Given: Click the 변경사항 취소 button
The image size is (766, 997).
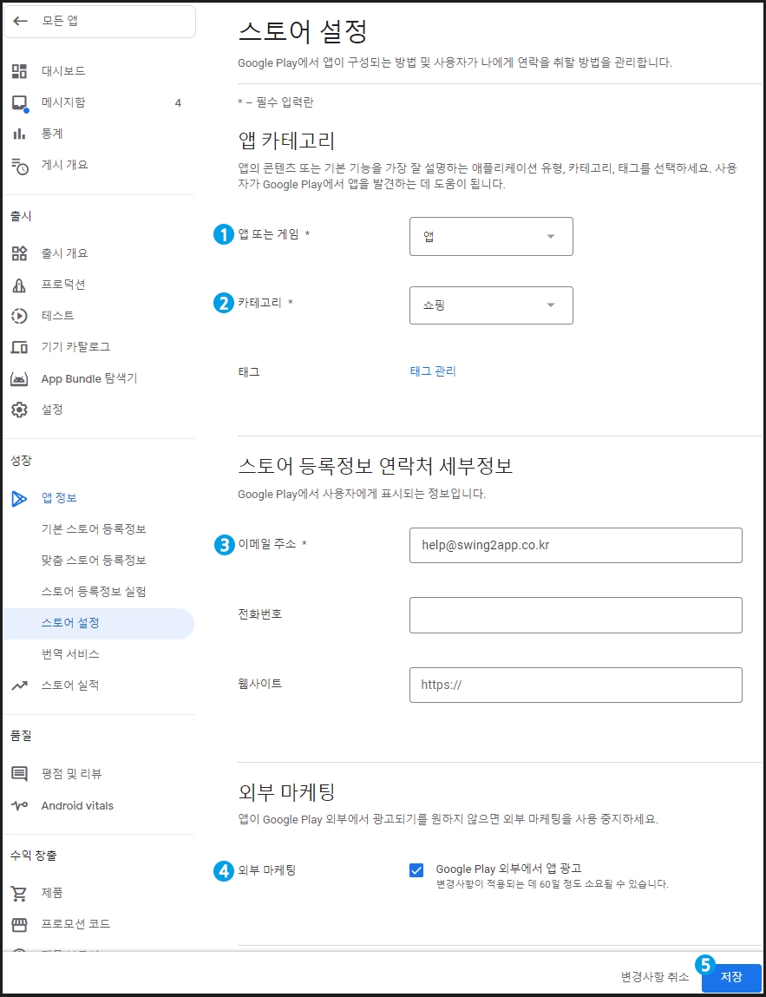Looking at the screenshot, I should pyautogui.click(x=655, y=977).
